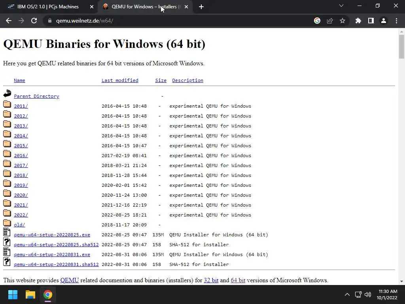Open the 2020/ folder link

click(21, 195)
